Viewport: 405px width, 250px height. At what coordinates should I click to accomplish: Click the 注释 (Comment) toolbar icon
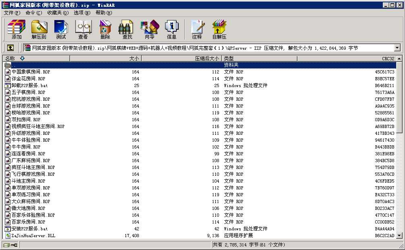(197, 30)
